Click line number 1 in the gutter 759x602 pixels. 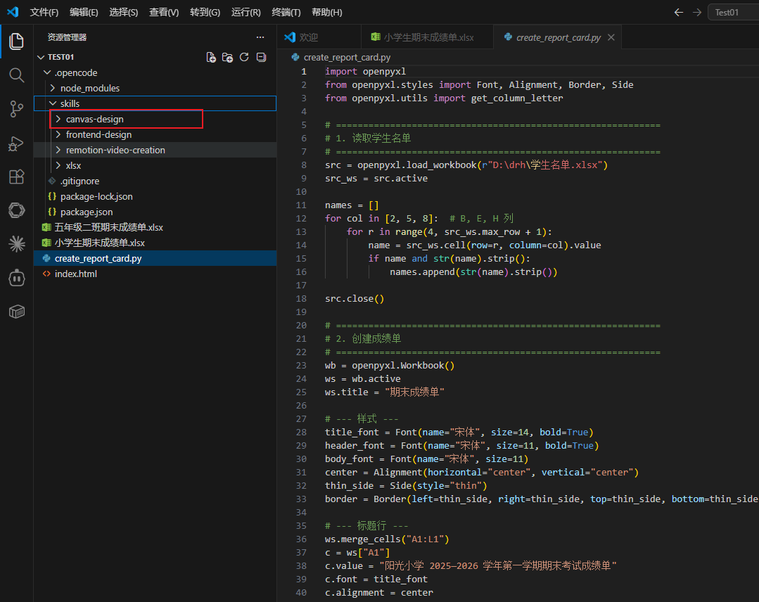pyautogui.click(x=303, y=72)
